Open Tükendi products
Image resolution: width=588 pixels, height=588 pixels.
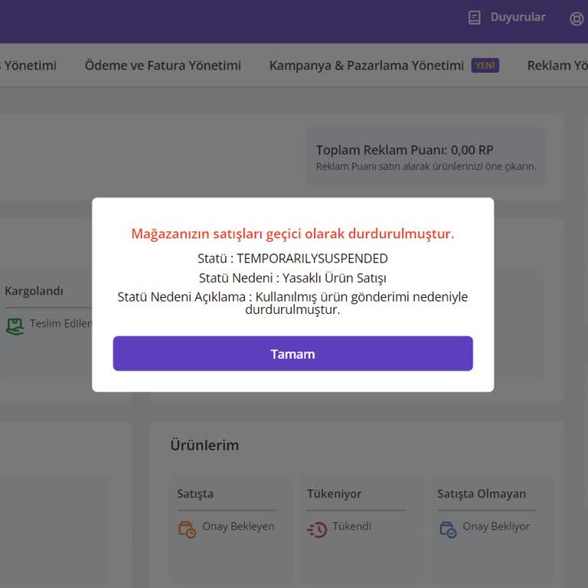[351, 526]
